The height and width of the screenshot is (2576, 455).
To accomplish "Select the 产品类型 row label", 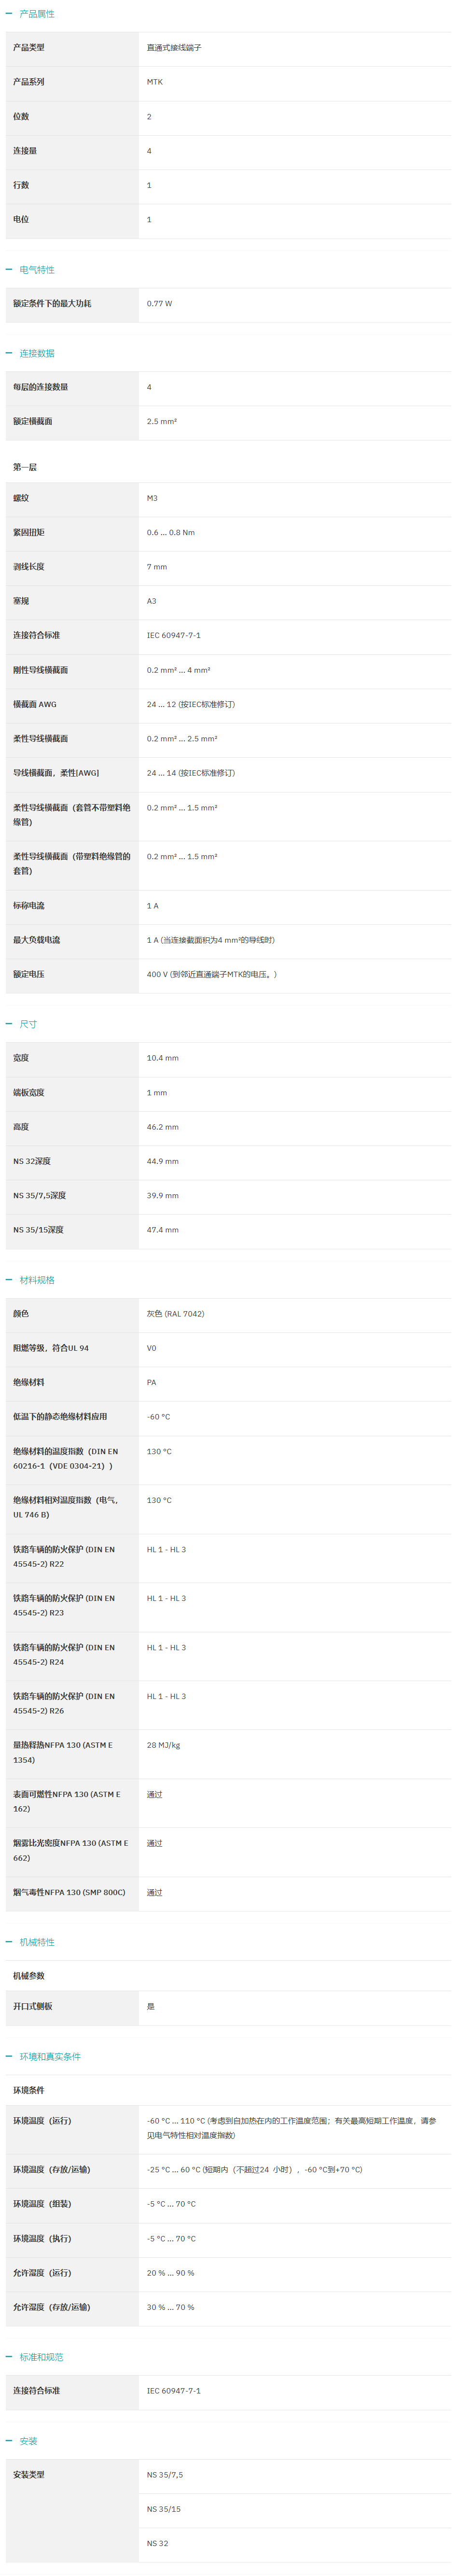I will (29, 47).
